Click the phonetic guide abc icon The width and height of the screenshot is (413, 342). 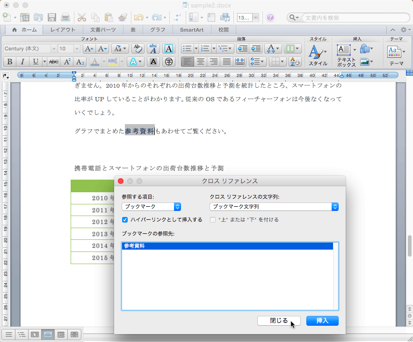click(x=153, y=49)
